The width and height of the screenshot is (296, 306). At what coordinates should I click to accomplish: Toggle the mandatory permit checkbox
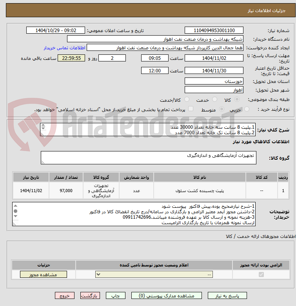[261, 275]
